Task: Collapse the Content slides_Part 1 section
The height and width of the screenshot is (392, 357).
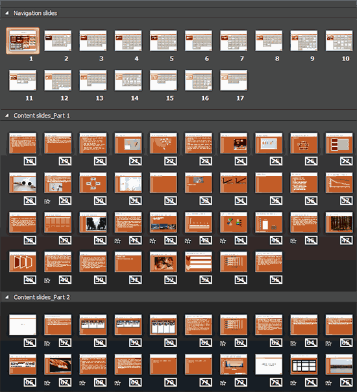Action: click(7, 116)
